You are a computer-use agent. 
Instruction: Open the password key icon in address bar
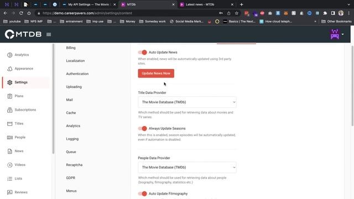[221, 13]
